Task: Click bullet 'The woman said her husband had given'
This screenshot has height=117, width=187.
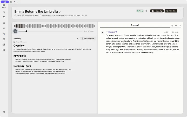Action: click(41, 74)
